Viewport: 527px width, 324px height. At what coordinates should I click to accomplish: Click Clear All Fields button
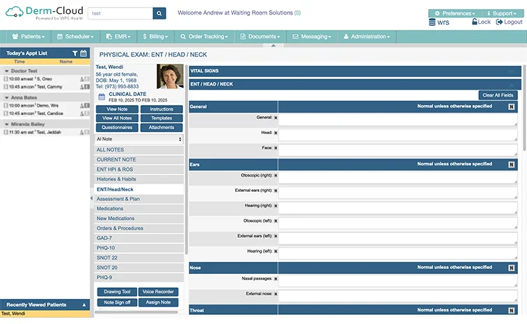(498, 95)
